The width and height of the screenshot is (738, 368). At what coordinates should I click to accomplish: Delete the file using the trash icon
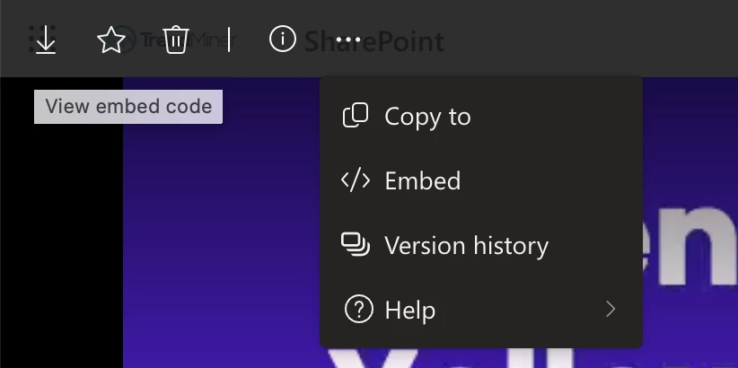[x=175, y=39]
